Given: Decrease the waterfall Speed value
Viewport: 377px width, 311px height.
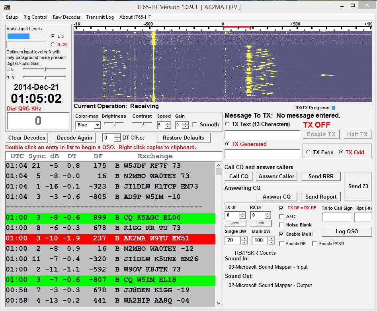Looking at the screenshot, I should pyautogui.click(x=168, y=126).
